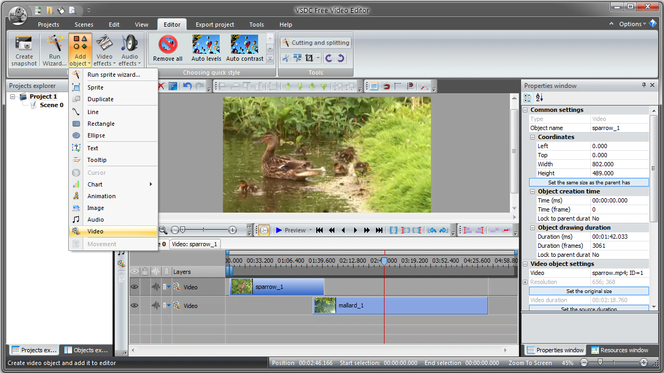Screen dimensions: 664x373
Task: Step one frame forward
Action: coord(355,230)
